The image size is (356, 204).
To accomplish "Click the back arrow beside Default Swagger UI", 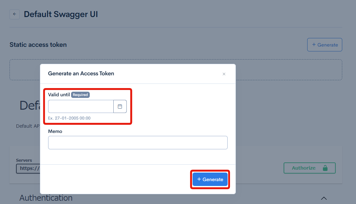I will [x=14, y=14].
